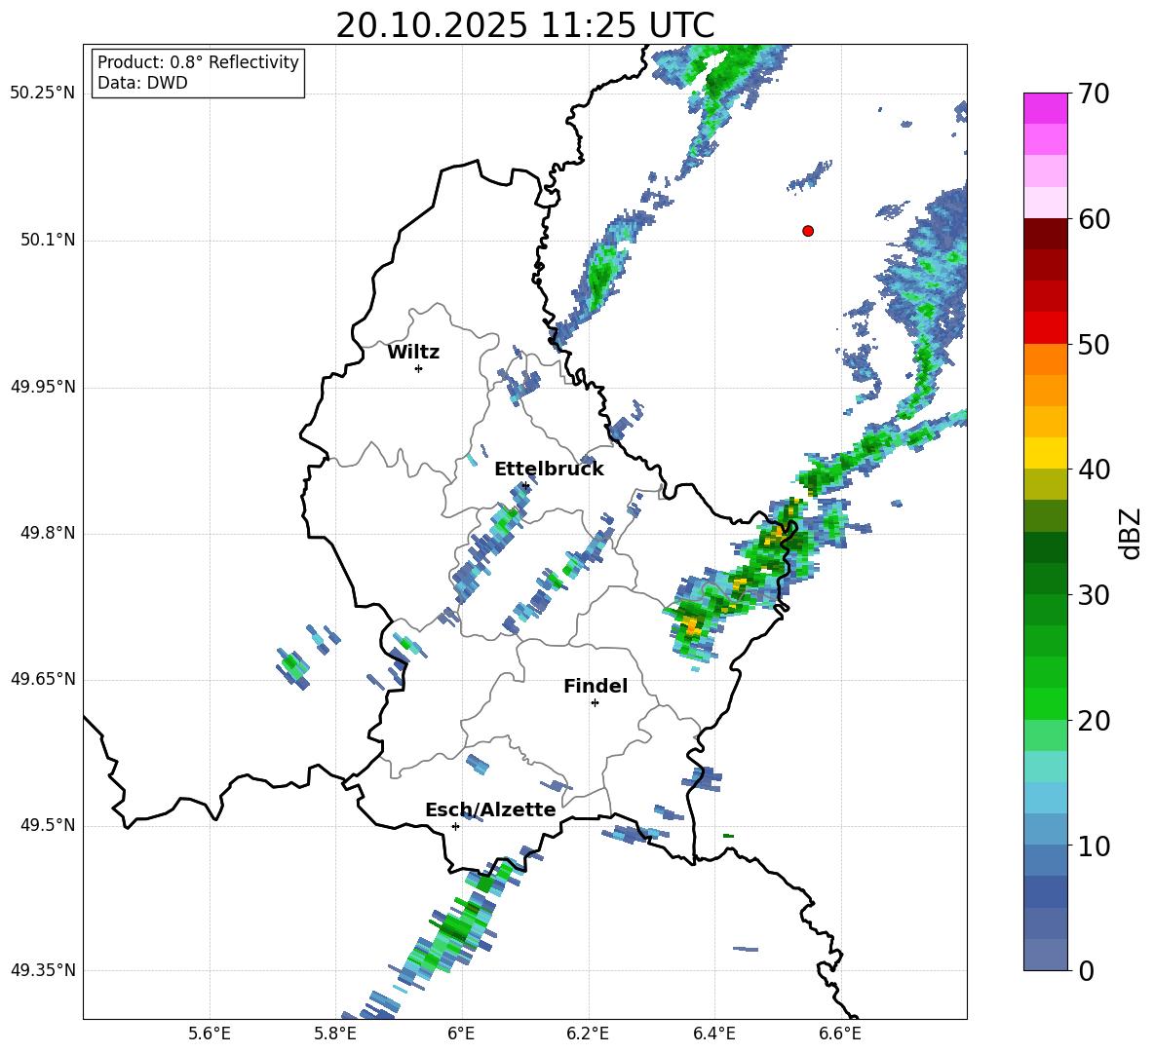Click the 50 tick on colorbar
The image size is (1154, 1053).
tap(1094, 344)
